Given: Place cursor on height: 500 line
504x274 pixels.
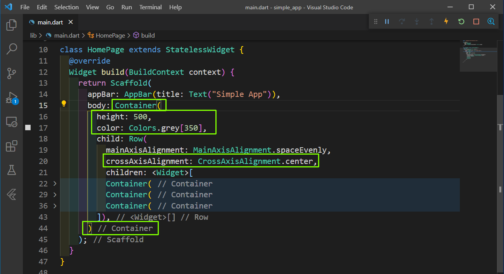Looking at the screenshot, I should coord(124,117).
